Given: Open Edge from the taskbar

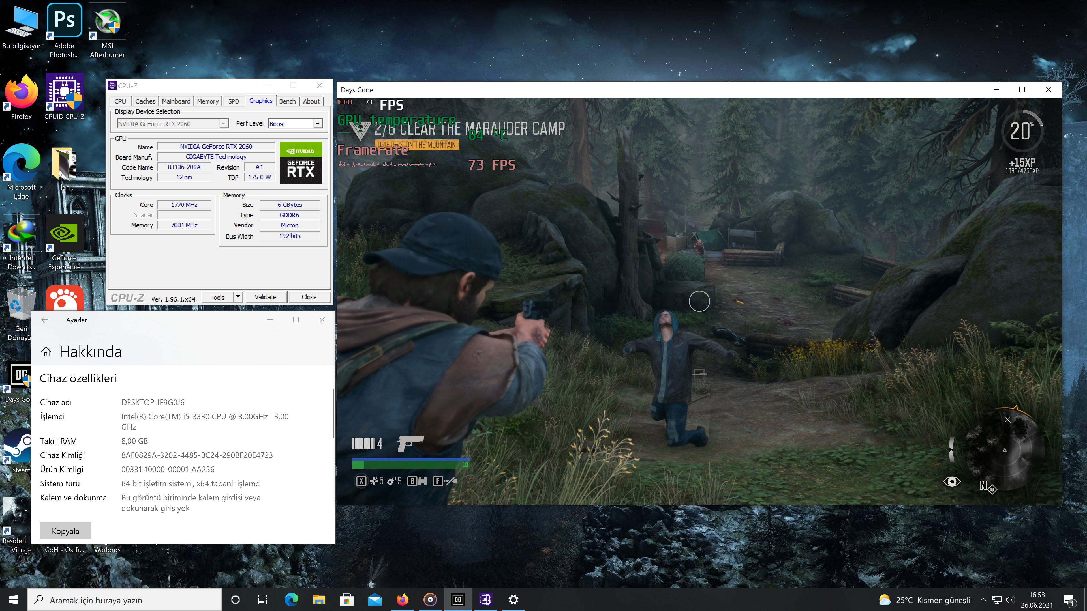Looking at the screenshot, I should (x=291, y=600).
